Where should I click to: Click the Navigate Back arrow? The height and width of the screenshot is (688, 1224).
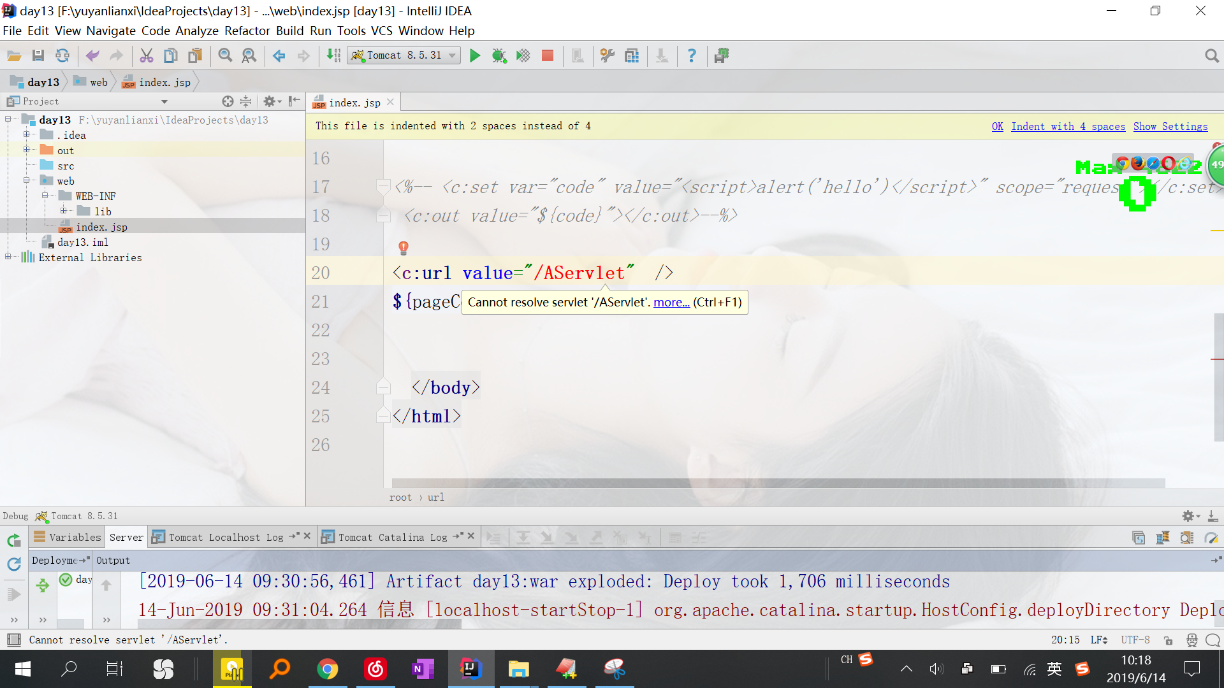[x=279, y=56]
